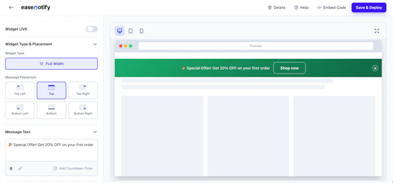Apply bold formatting with B icon
This screenshot has width=393, height=183.
click(x=11, y=168)
